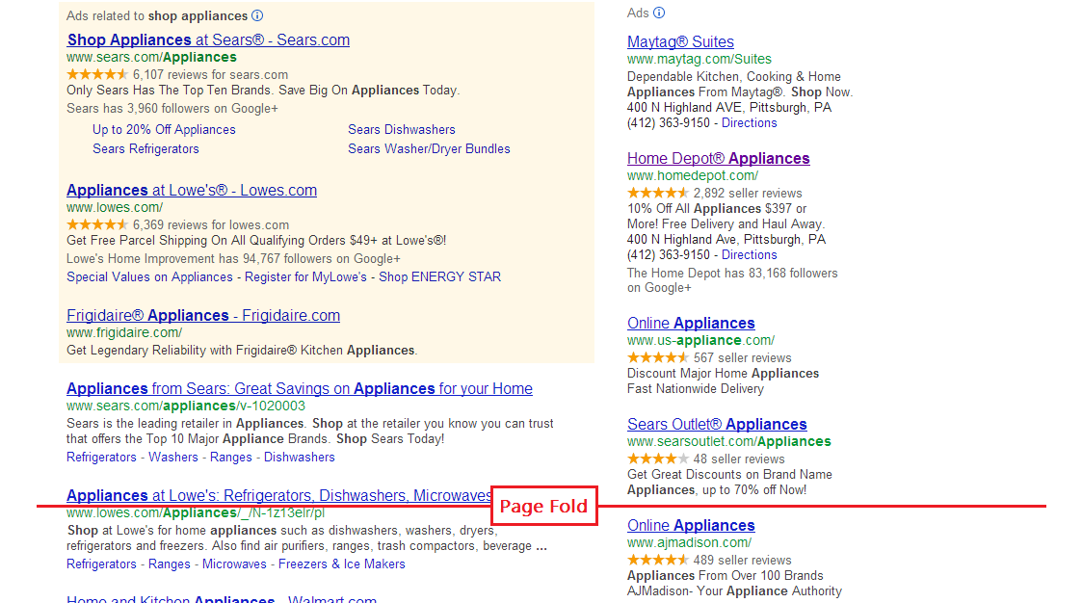This screenshot has width=1082, height=603.
Task: Click 'www.homedepot.com/' green URL
Action: pos(693,175)
